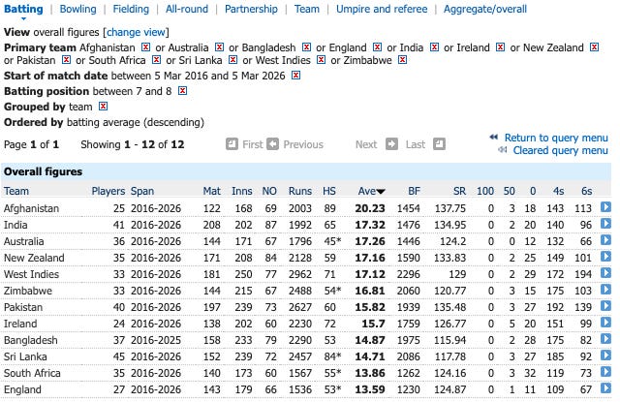
Task: Sort table by 50 column
Action: pyautogui.click(x=510, y=191)
